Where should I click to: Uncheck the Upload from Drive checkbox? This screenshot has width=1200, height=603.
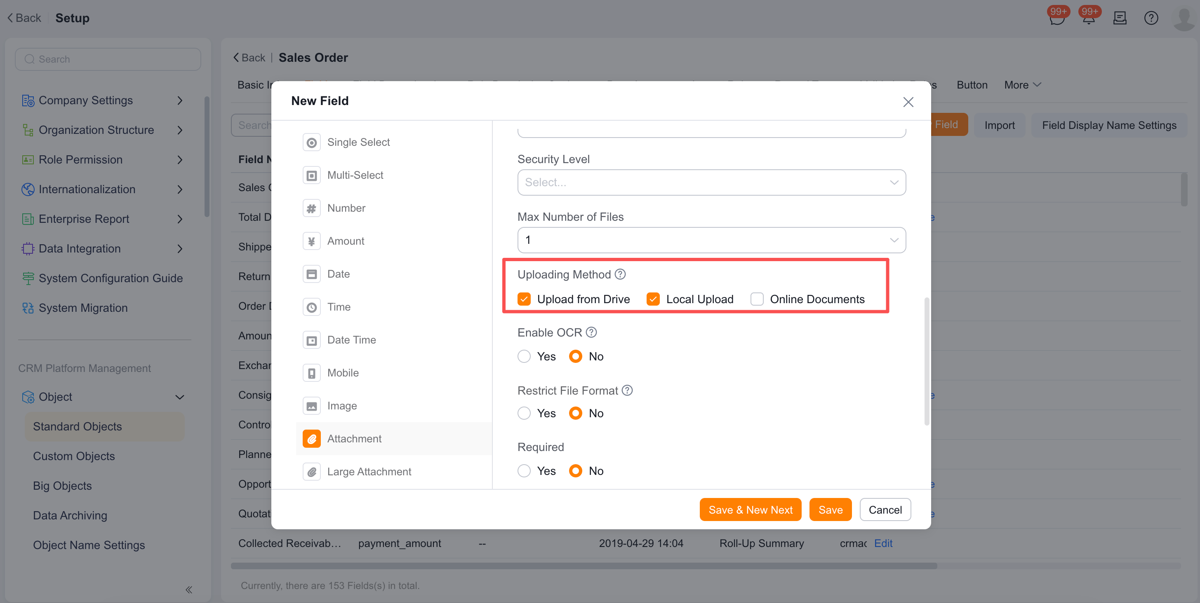[x=524, y=299]
